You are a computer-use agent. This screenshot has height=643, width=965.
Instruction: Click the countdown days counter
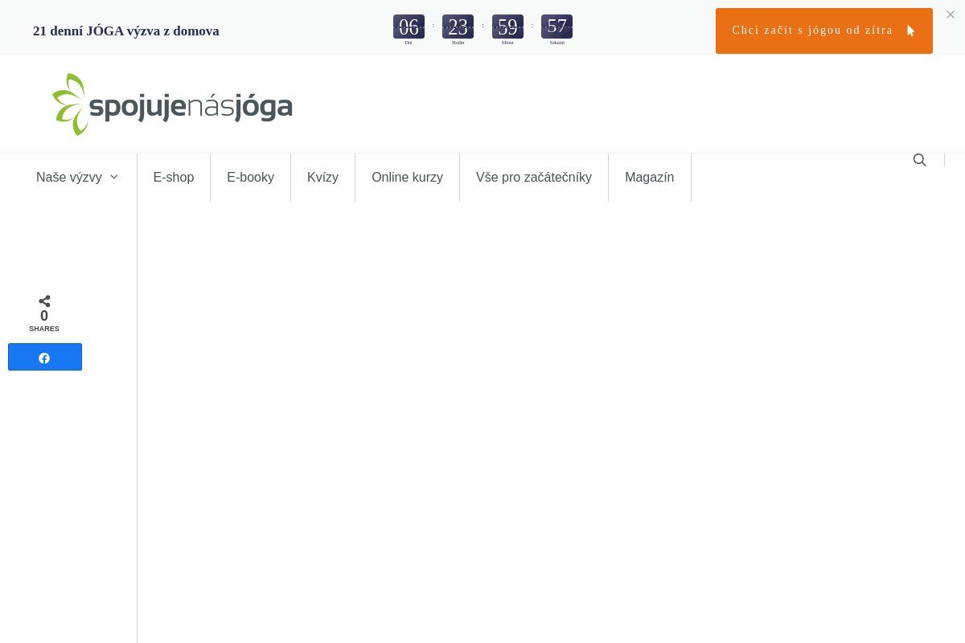pos(409,27)
